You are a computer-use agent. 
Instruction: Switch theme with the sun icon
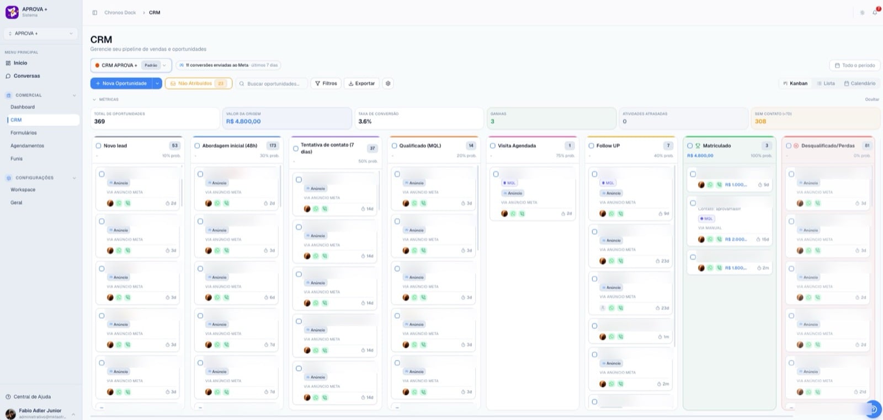862,13
